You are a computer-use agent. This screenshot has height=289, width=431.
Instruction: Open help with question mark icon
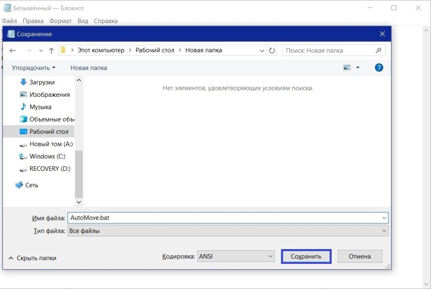(x=379, y=68)
